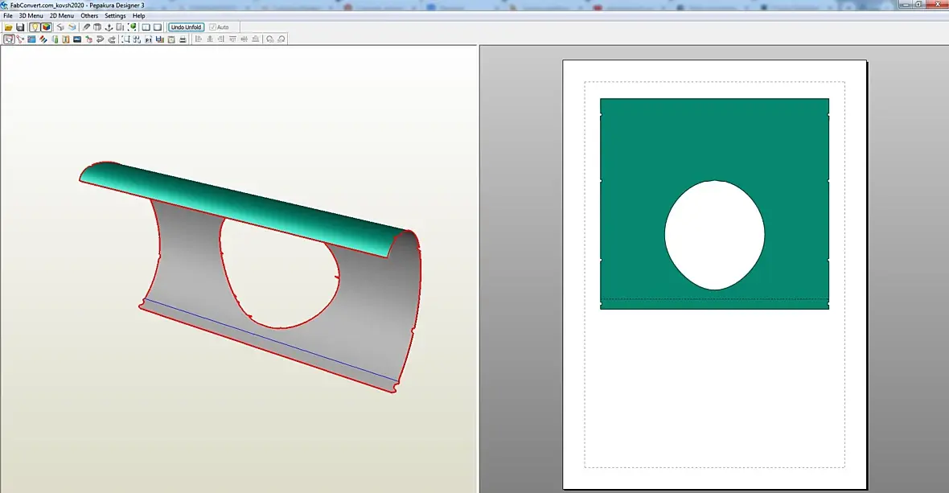Click the single-window layout icon
949x493 pixels.
click(158, 27)
